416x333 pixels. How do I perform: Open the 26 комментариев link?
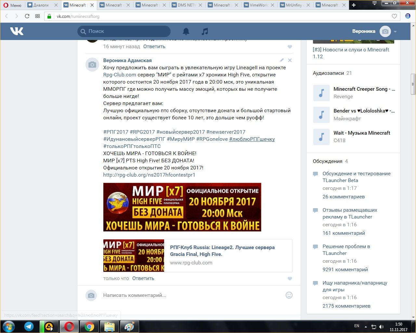344,197
